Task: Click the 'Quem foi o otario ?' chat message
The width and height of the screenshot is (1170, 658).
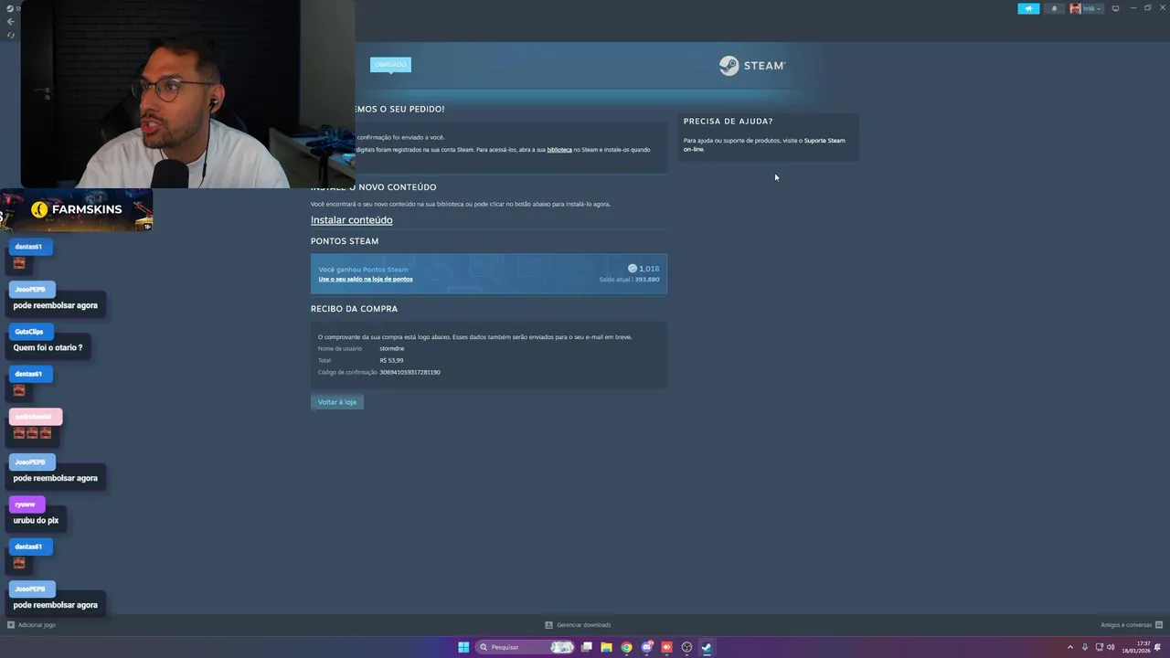Action: coord(48,348)
